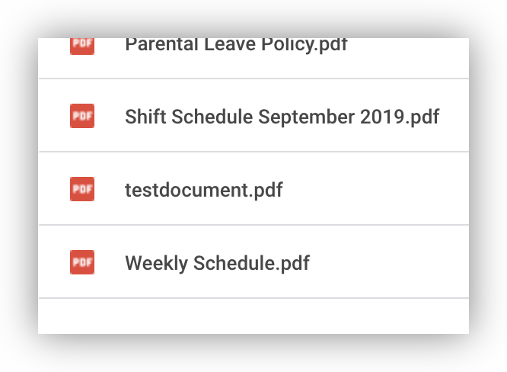Click the word 'Shift' in the September schedule entry
This screenshot has width=507, height=372.
[145, 117]
